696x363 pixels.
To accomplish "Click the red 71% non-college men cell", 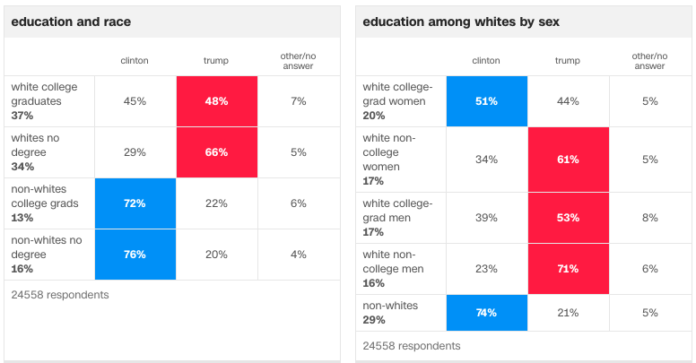I will coord(568,268).
